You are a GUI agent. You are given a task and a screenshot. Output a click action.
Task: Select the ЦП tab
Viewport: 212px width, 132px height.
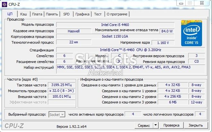(10, 14)
